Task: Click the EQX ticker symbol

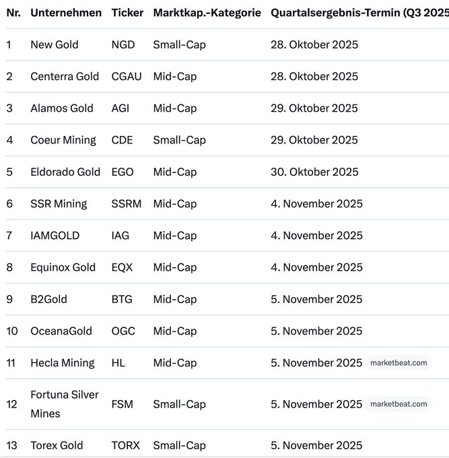Action: (123, 267)
